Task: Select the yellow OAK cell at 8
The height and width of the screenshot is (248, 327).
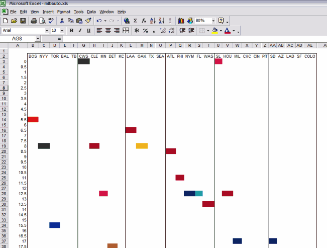Action: pyautogui.click(x=142, y=146)
